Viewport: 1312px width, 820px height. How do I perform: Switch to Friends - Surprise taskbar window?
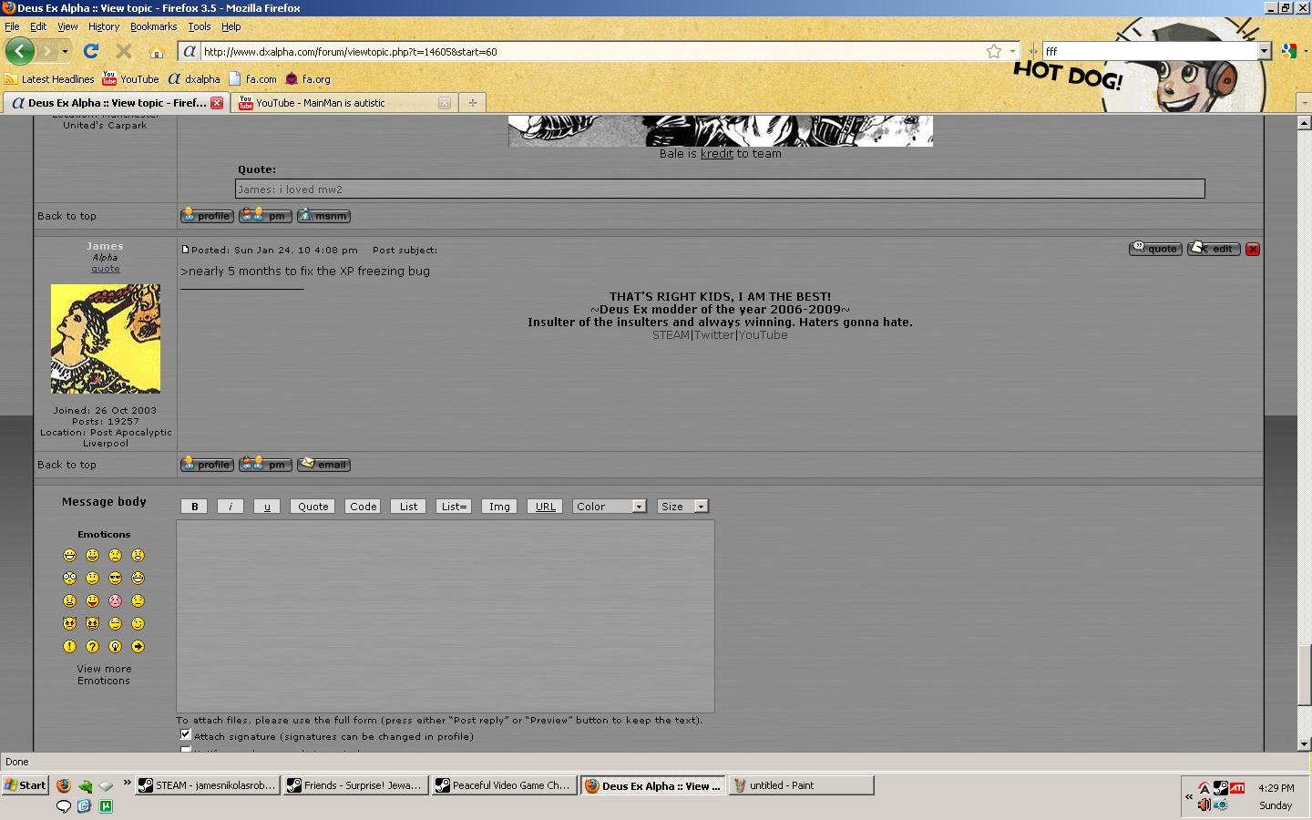point(355,785)
